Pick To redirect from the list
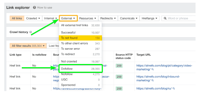 [81, 54]
